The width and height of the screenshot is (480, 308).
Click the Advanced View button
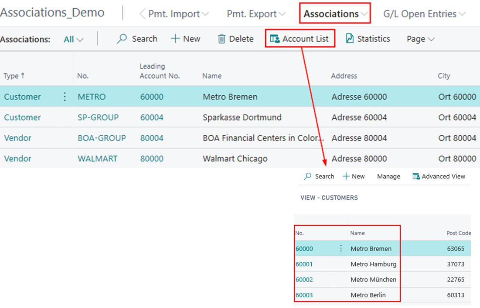tap(439, 176)
